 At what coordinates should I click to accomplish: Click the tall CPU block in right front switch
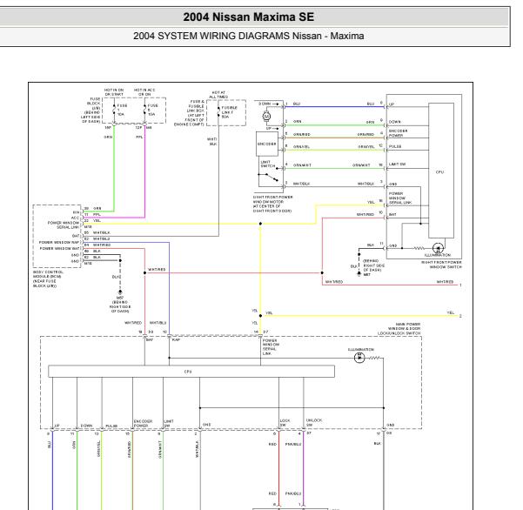[x=441, y=171]
